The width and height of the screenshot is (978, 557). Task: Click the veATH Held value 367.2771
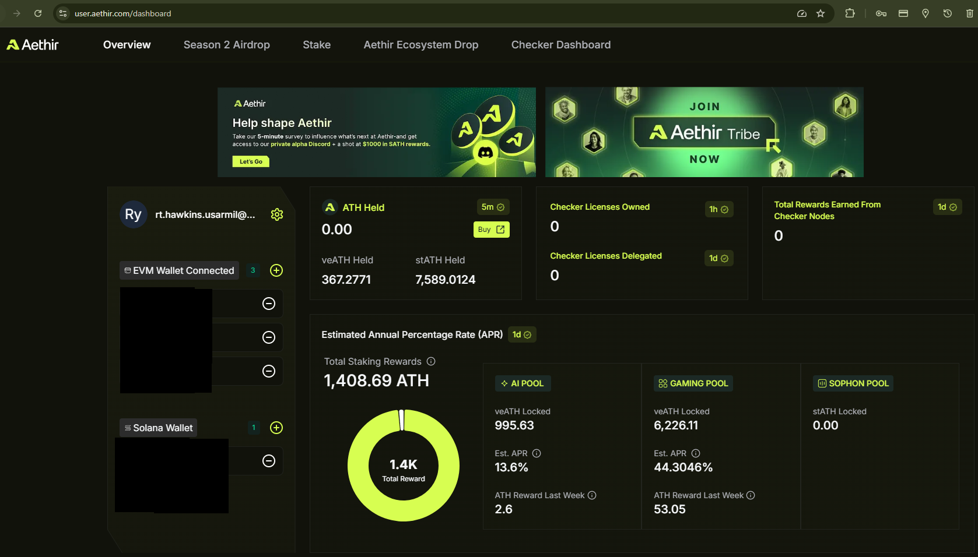pos(346,280)
